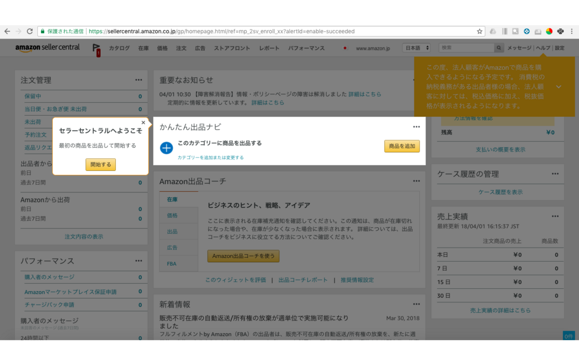Click the browser back arrow
This screenshot has width=579, height=361.
(7, 32)
